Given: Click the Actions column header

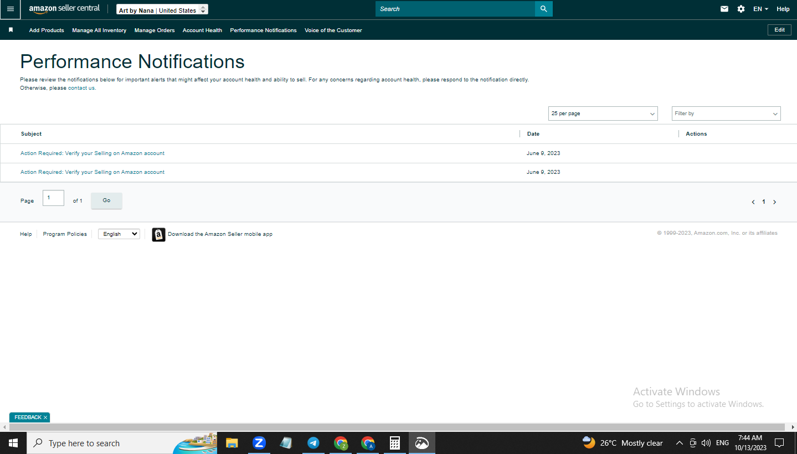Looking at the screenshot, I should (696, 134).
